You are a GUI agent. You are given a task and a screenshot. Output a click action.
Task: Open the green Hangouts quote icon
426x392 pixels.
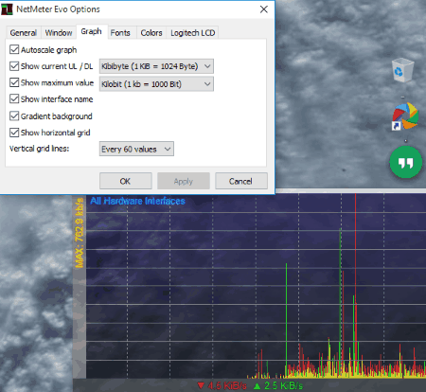[x=406, y=162]
